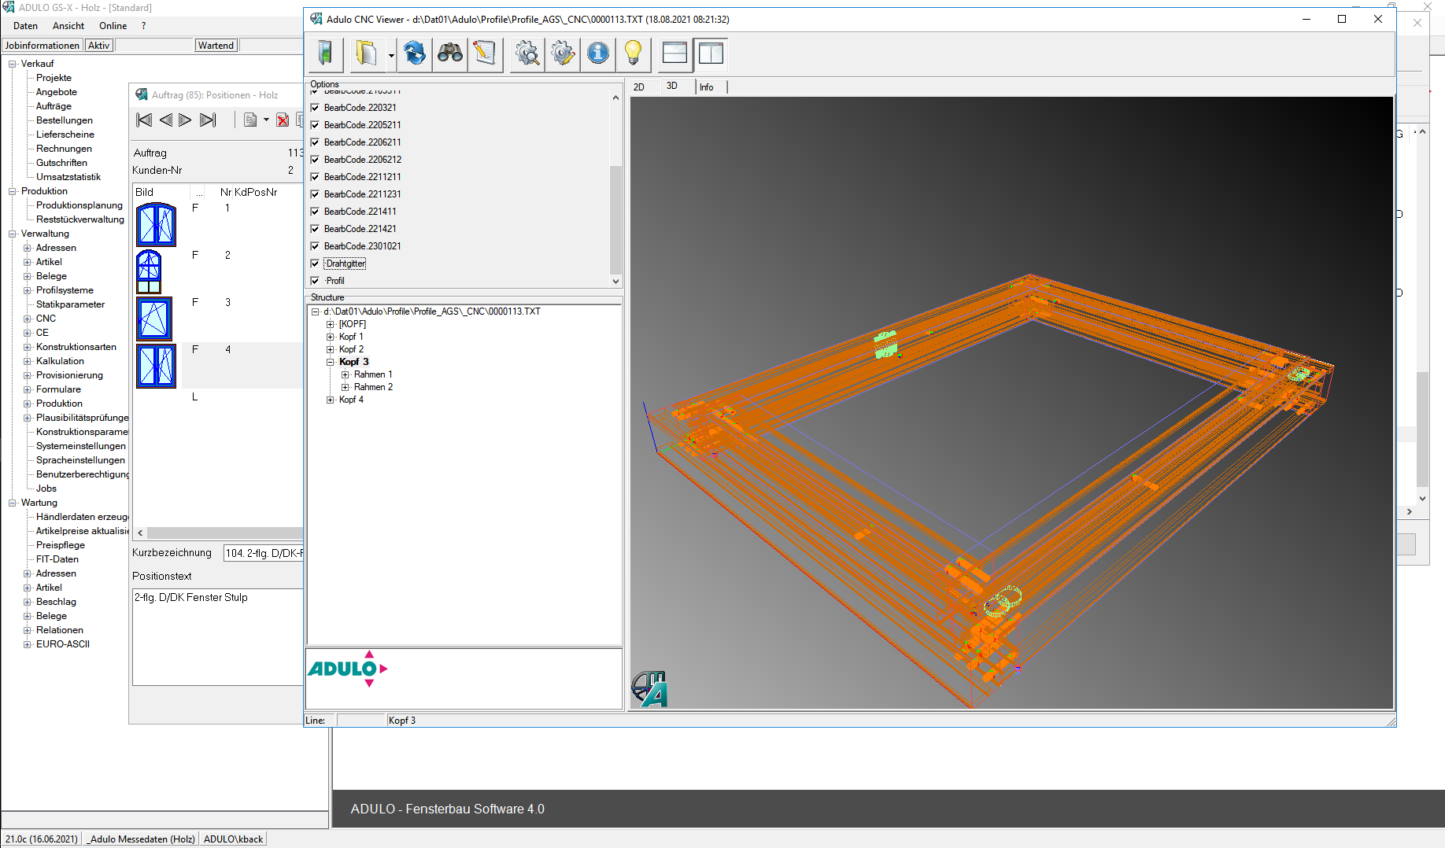Select position 2 arched window thumbnail
The image size is (1445, 848).
149,271
